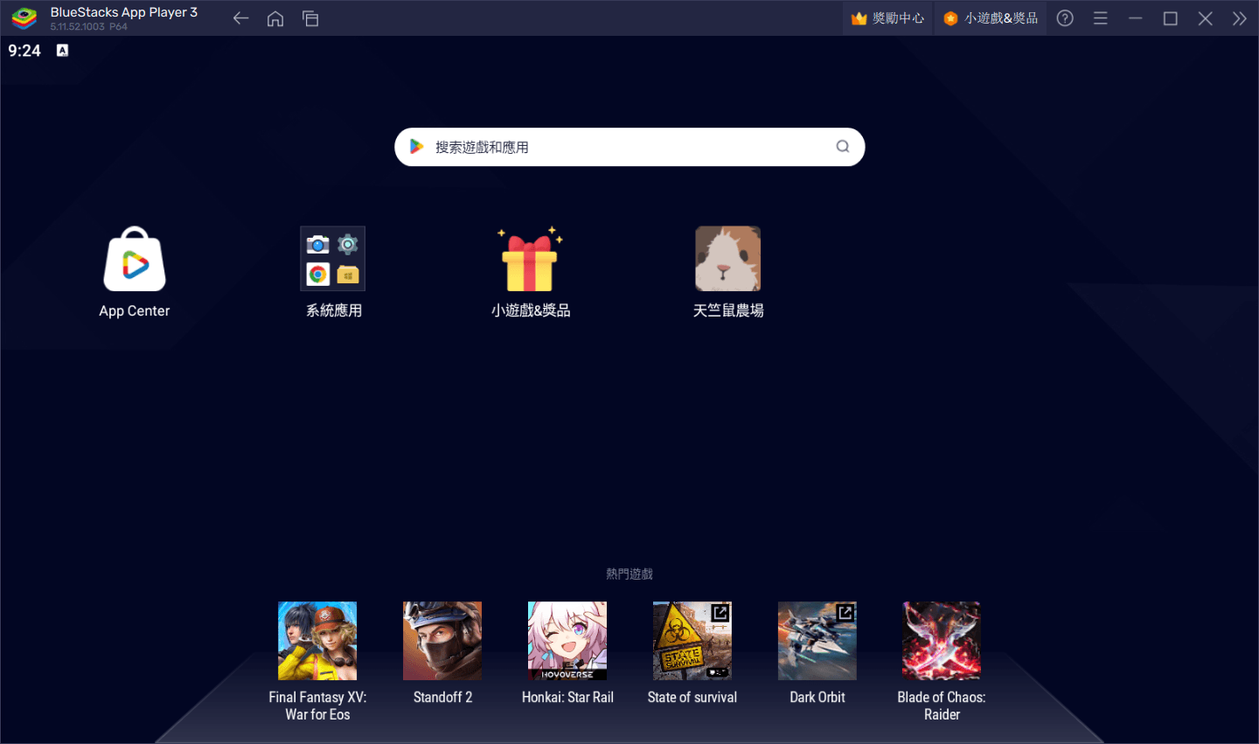Screen dimensions: 1259x744
Task: Open the help question mark icon
Action: [x=1065, y=18]
